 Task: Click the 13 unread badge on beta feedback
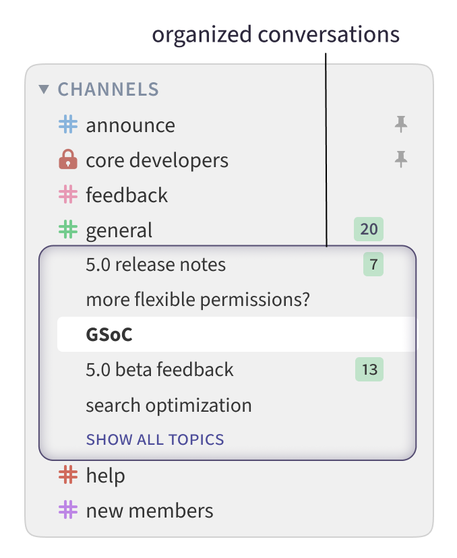click(x=369, y=369)
